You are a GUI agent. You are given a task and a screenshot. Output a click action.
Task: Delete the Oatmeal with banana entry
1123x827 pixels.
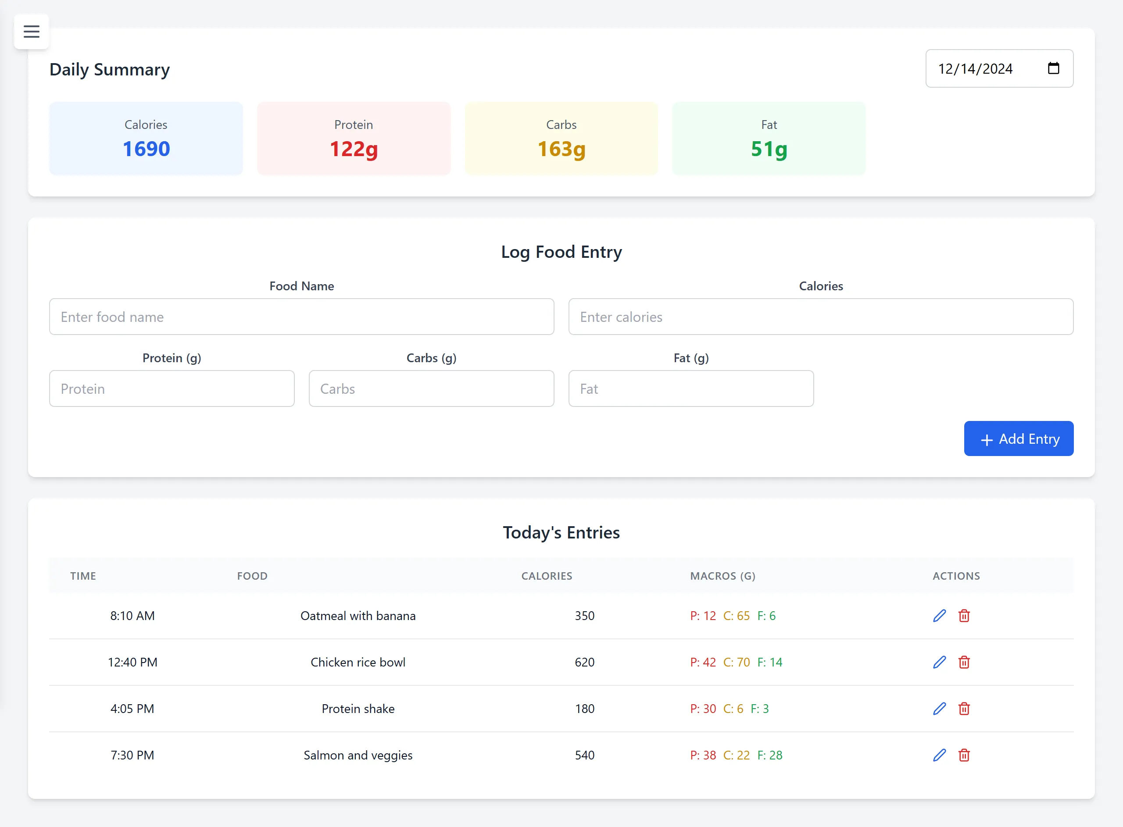[964, 616]
